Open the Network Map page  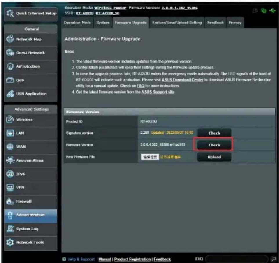31,39
